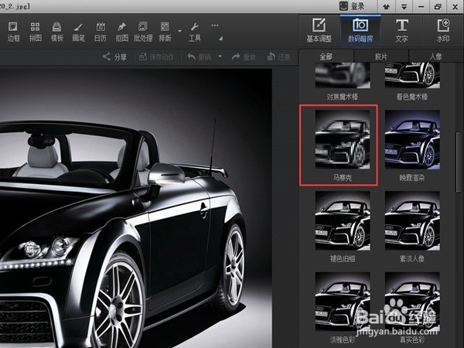Restore down the application window

tap(438, 6)
